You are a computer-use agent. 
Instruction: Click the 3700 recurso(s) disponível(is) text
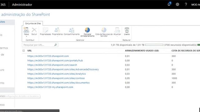180,45
